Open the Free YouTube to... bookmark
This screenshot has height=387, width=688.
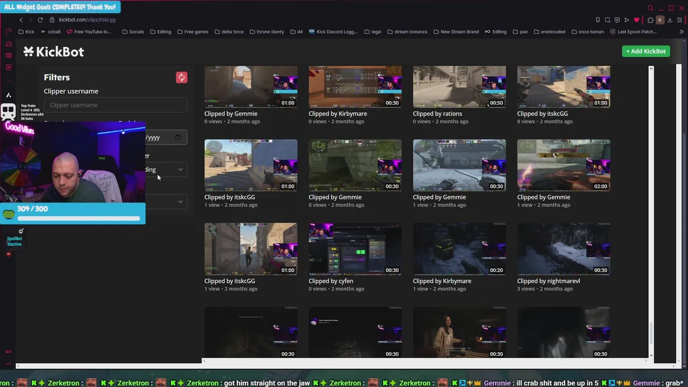[x=89, y=32]
